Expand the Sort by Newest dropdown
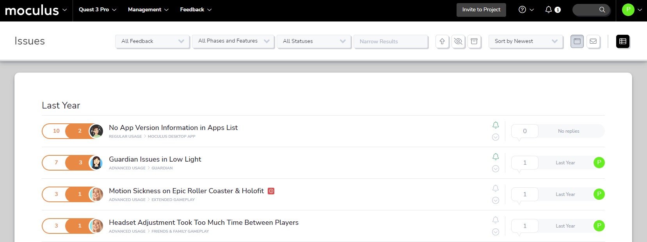The width and height of the screenshot is (647, 242). coord(525,41)
